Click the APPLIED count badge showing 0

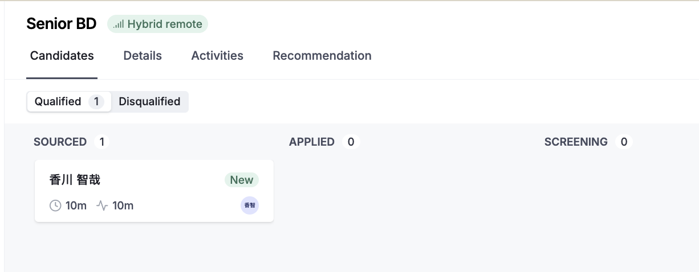(351, 142)
